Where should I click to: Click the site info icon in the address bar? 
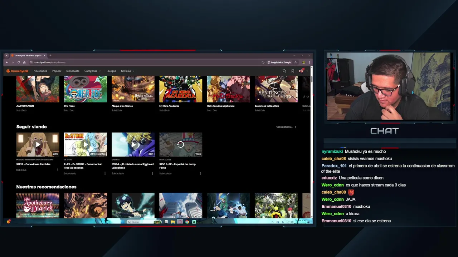pyautogui.click(x=31, y=62)
